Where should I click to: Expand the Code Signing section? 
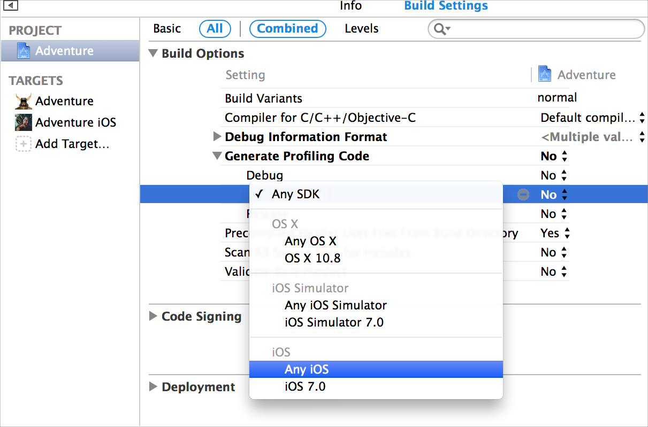coord(153,316)
